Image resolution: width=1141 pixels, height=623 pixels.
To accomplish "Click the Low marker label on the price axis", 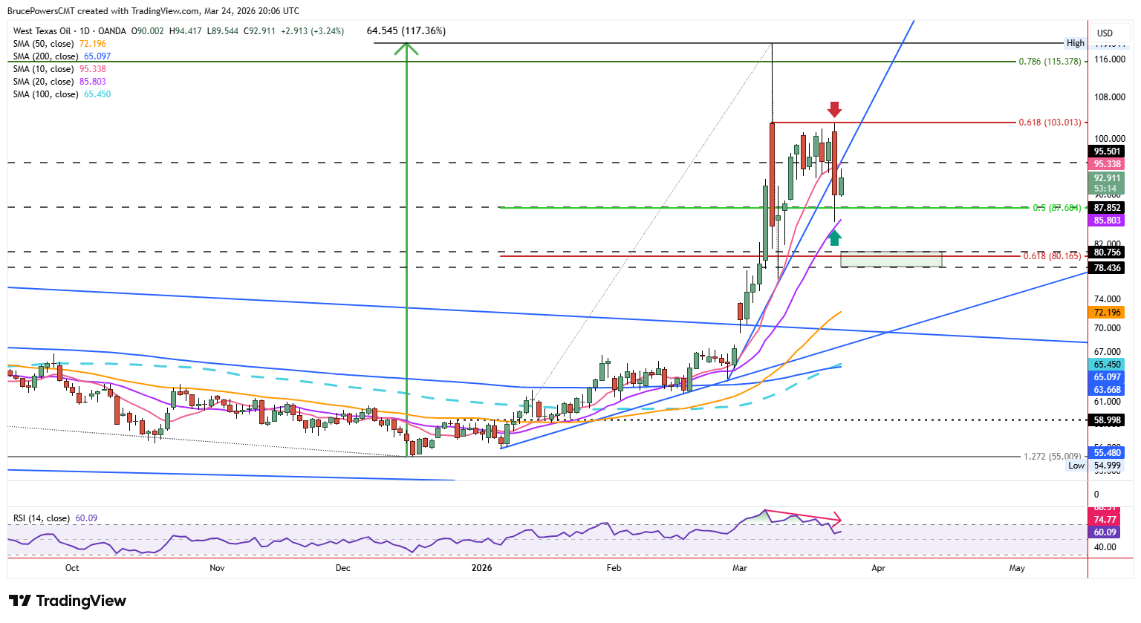I will pyautogui.click(x=1076, y=466).
